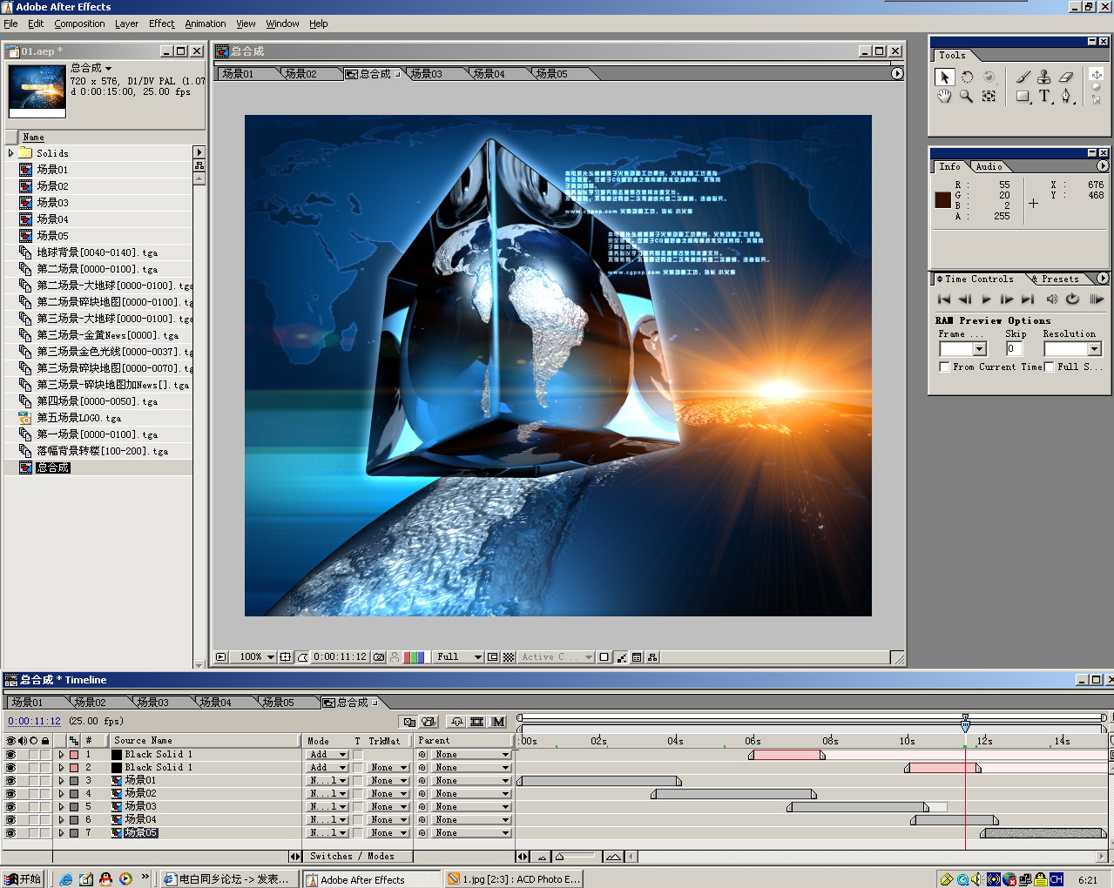Select the Rotation tool in Tools panel
The height and width of the screenshot is (888, 1114).
point(967,77)
